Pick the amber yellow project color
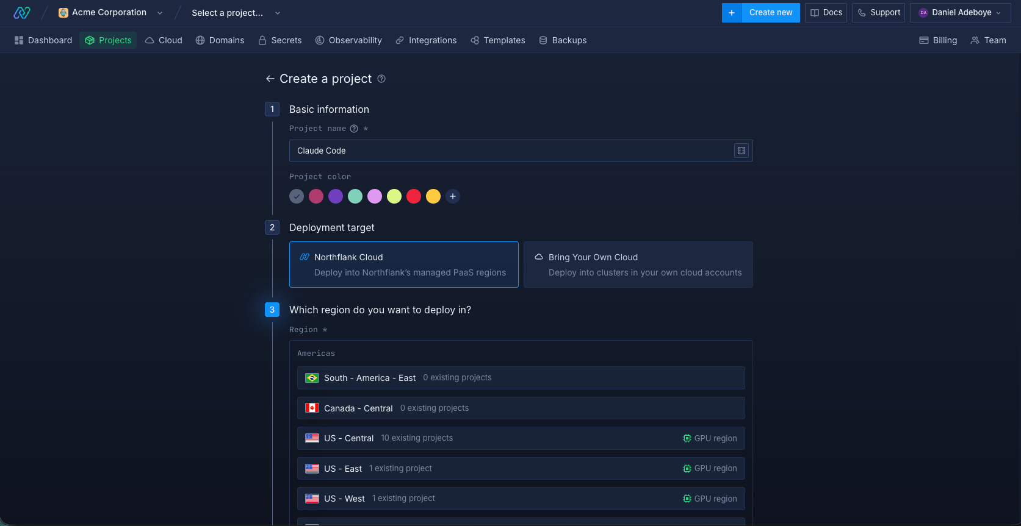This screenshot has width=1021, height=526. pos(433,196)
